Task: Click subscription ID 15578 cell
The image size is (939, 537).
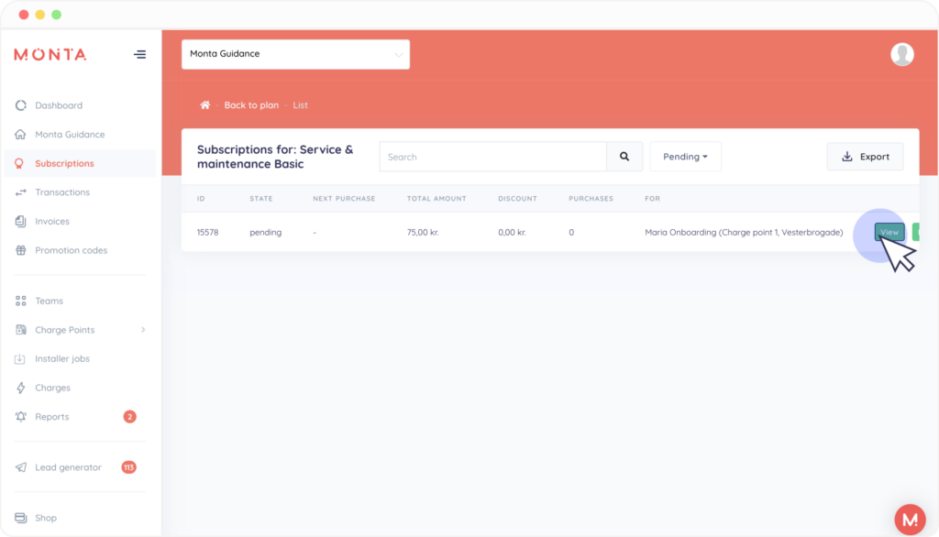Action: click(x=208, y=232)
